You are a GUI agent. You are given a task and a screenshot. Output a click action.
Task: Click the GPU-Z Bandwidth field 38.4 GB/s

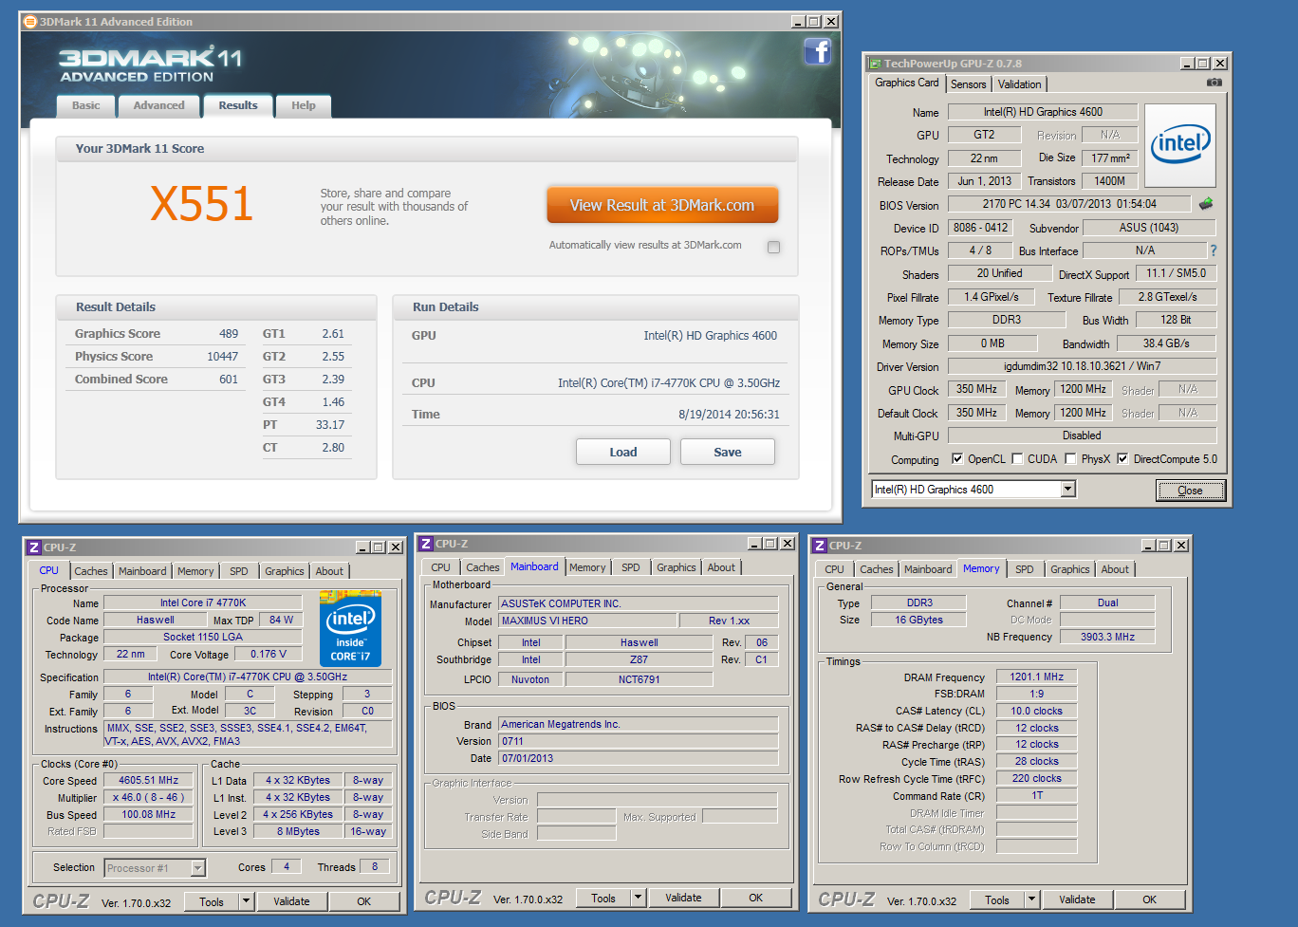tap(1166, 343)
